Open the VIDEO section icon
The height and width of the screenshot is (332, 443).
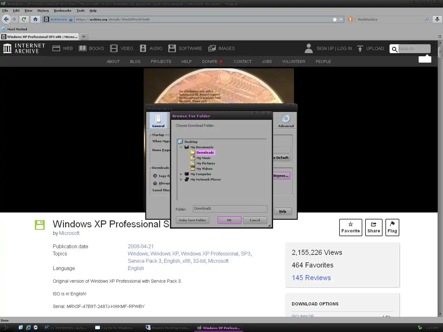coord(114,48)
